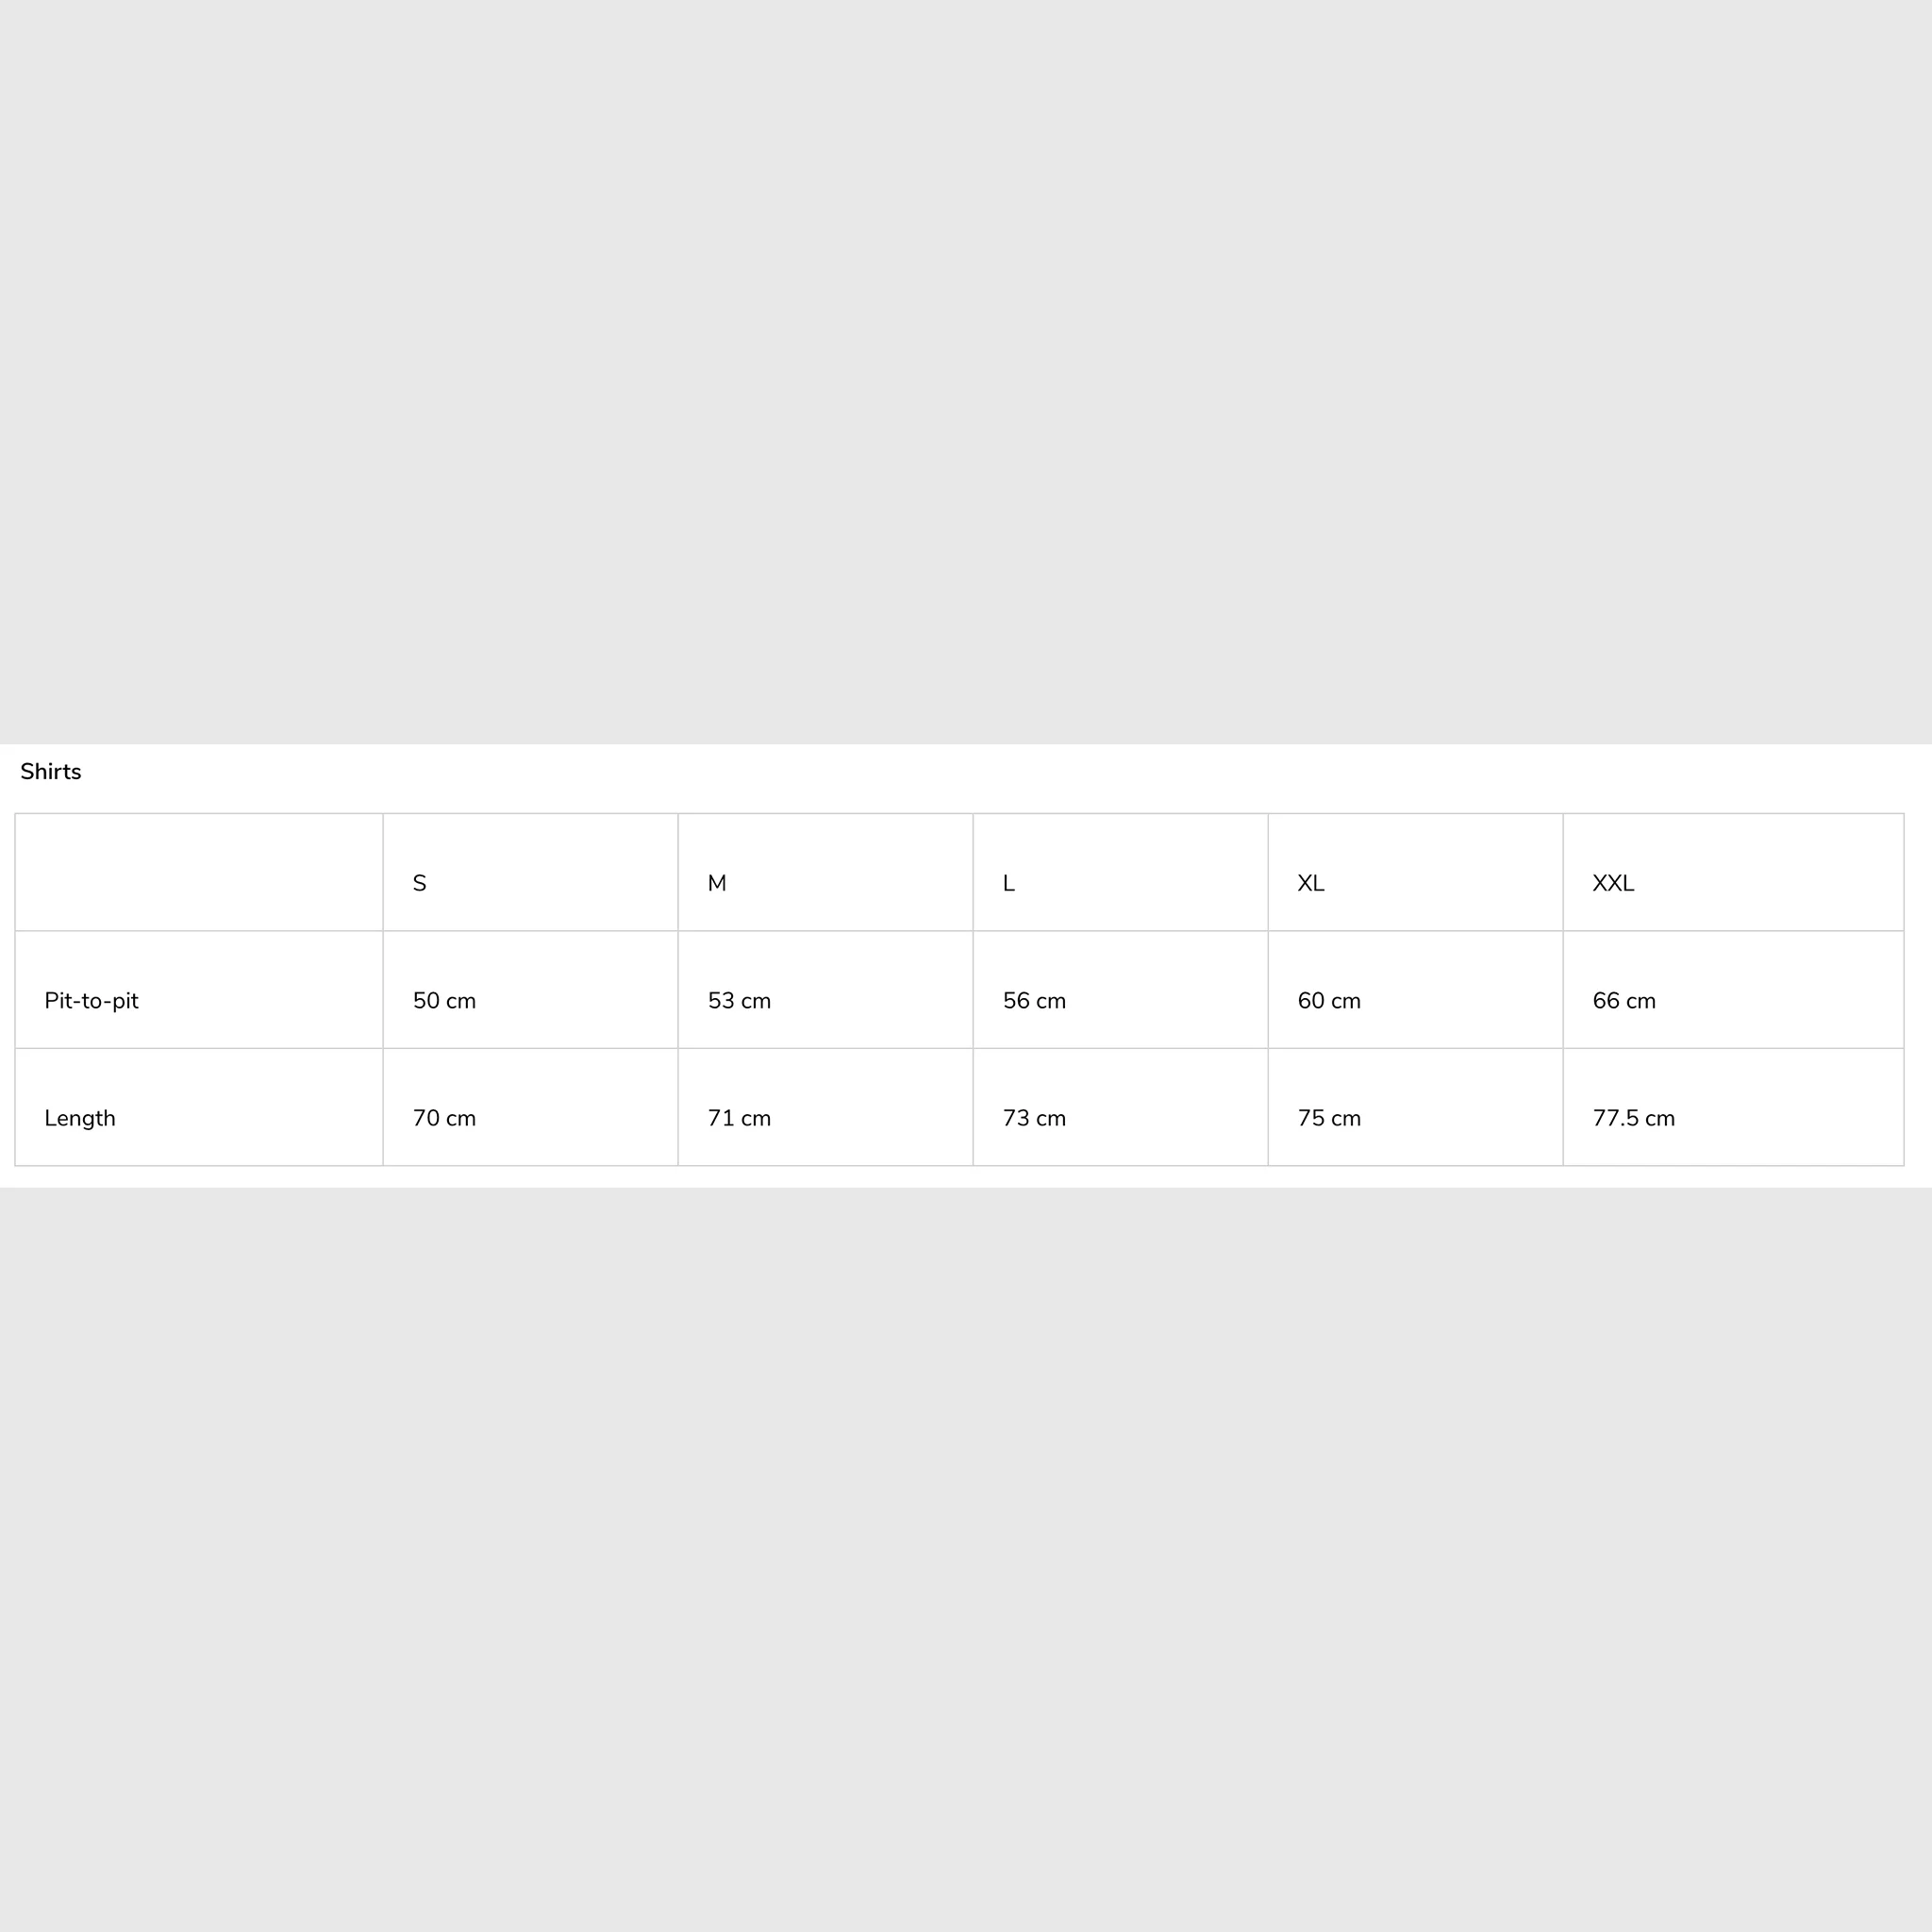Click the 73 cm cell

coord(1120,1107)
